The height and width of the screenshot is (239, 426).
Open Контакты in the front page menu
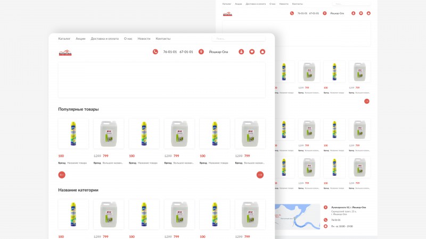coord(163,39)
